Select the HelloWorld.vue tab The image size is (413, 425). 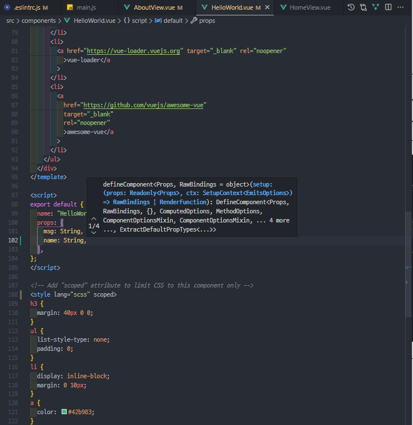point(232,7)
